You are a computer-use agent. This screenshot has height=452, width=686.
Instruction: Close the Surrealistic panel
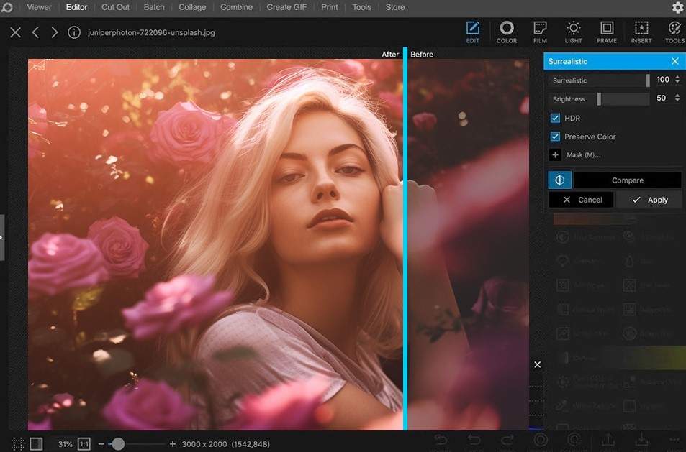(675, 61)
